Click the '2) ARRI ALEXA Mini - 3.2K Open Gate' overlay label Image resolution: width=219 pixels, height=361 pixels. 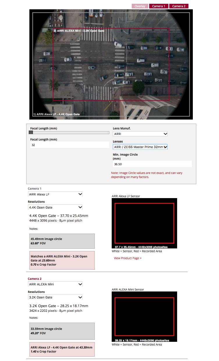click(79, 31)
